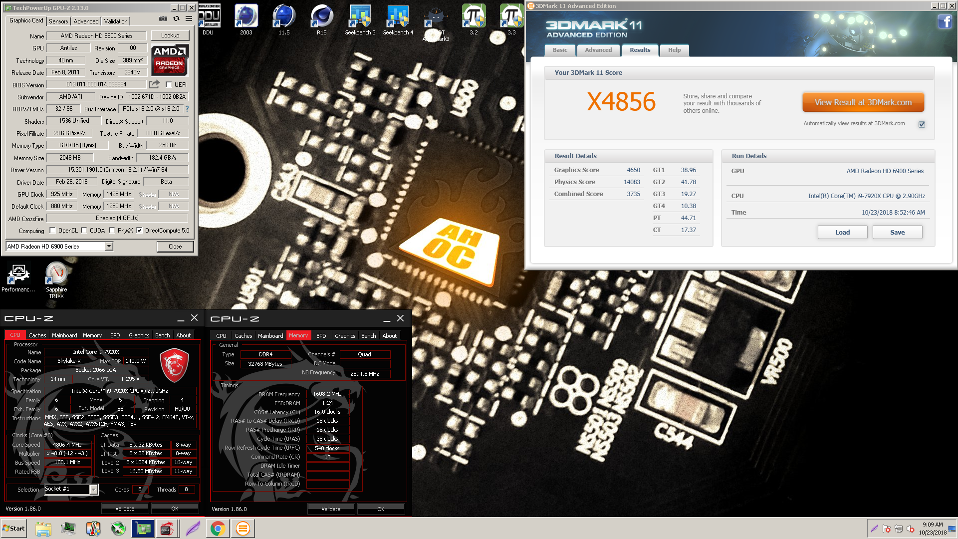Image resolution: width=958 pixels, height=539 pixels.
Task: Open Bench tab in left CPU-Z window
Action: (x=162, y=335)
